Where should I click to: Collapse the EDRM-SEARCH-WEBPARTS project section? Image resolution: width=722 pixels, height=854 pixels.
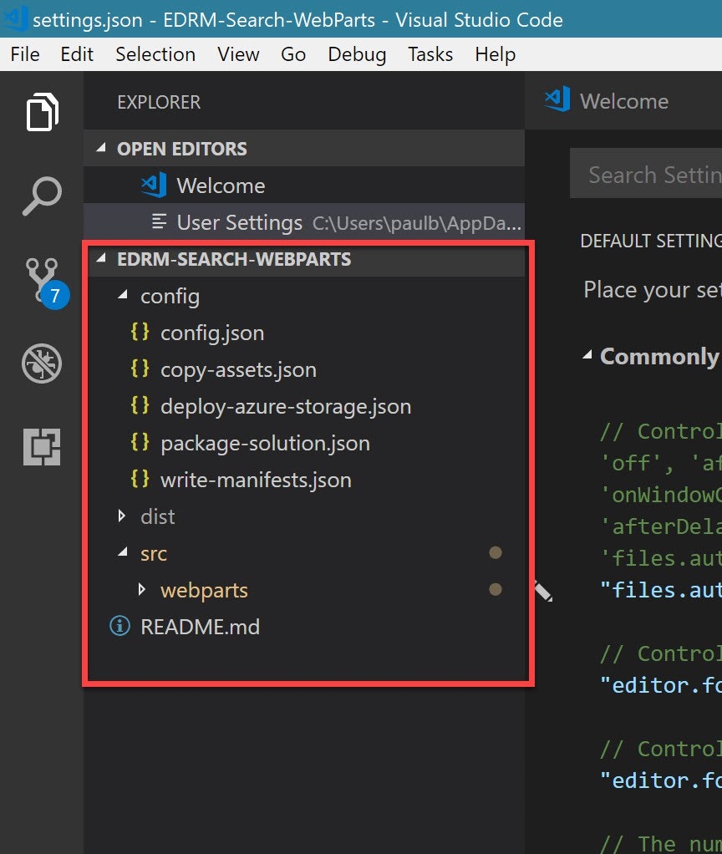[x=102, y=259]
